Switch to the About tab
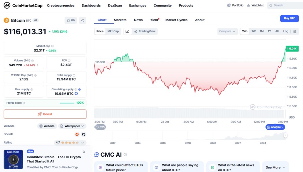The height and width of the screenshot is (172, 303). (200, 20)
